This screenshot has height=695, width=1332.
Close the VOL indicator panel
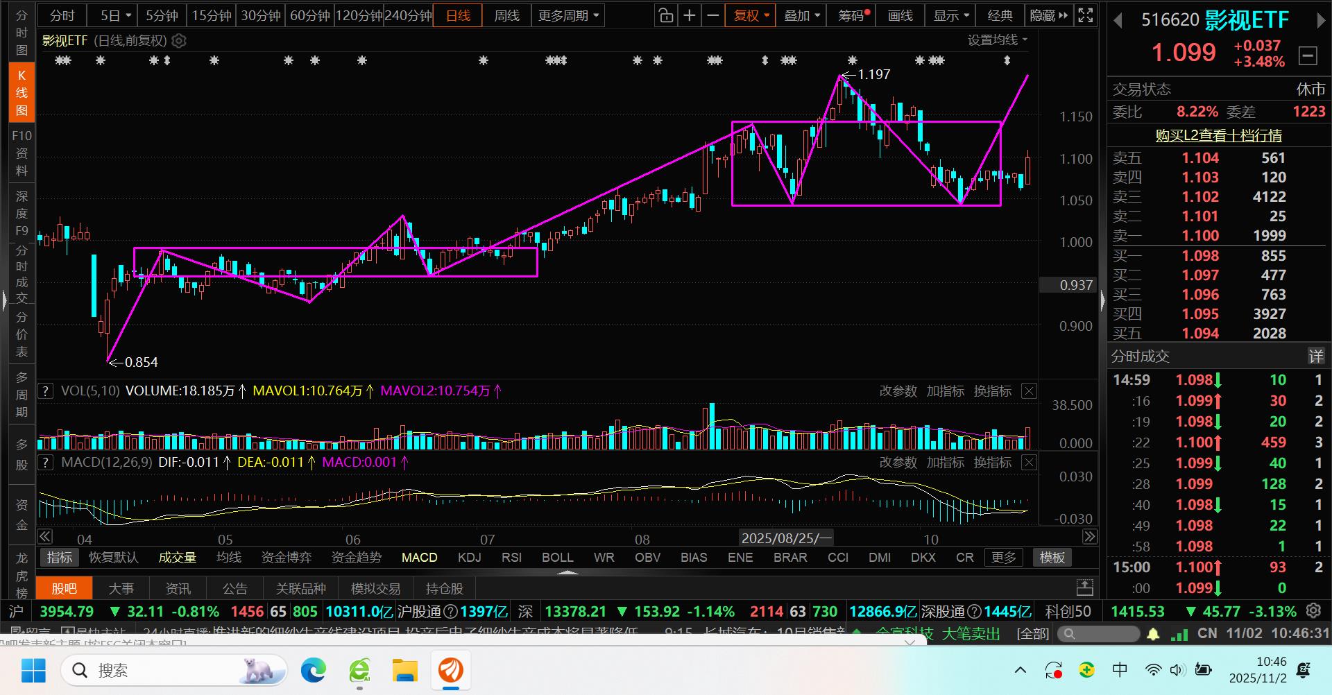1030,391
